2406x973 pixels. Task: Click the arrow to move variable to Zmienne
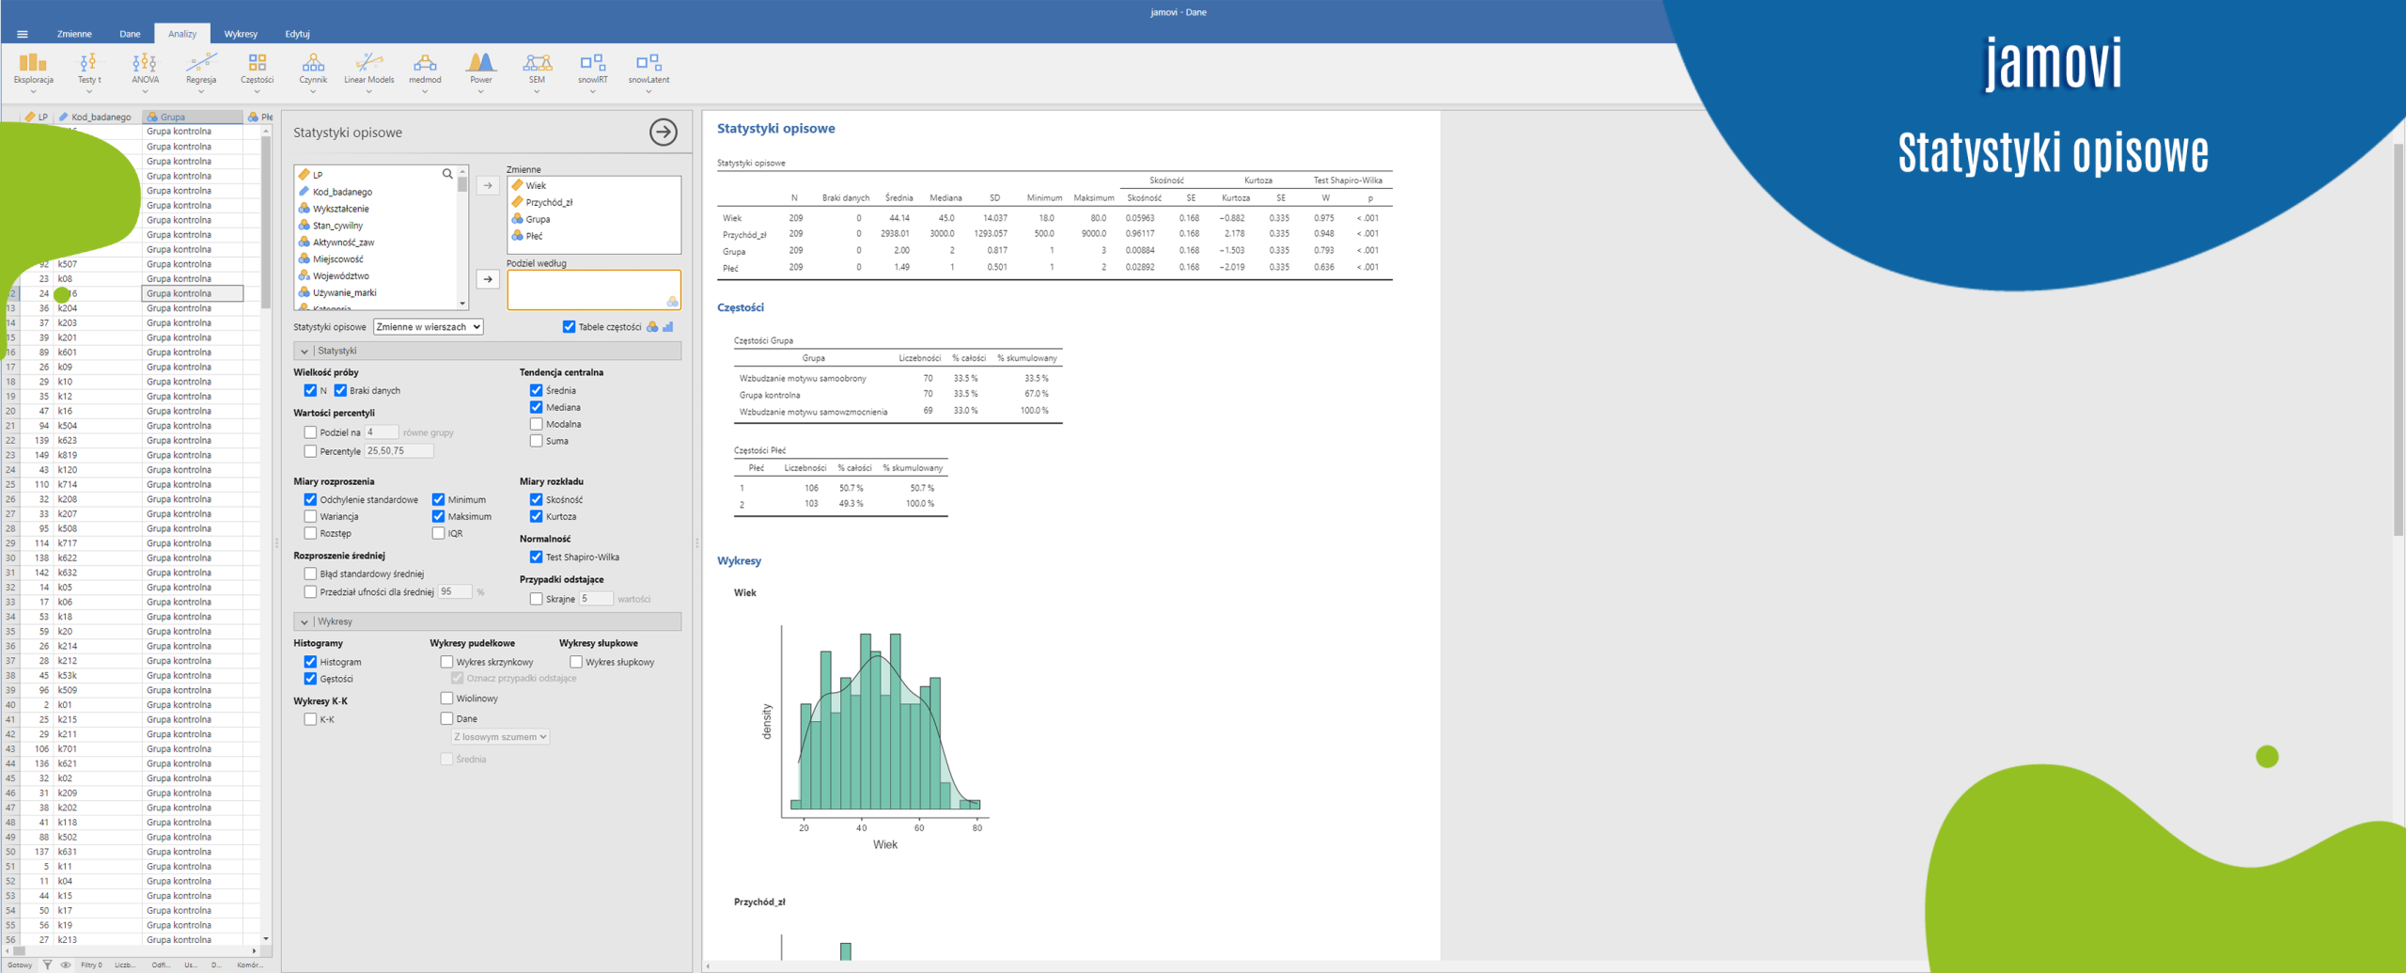click(x=487, y=185)
